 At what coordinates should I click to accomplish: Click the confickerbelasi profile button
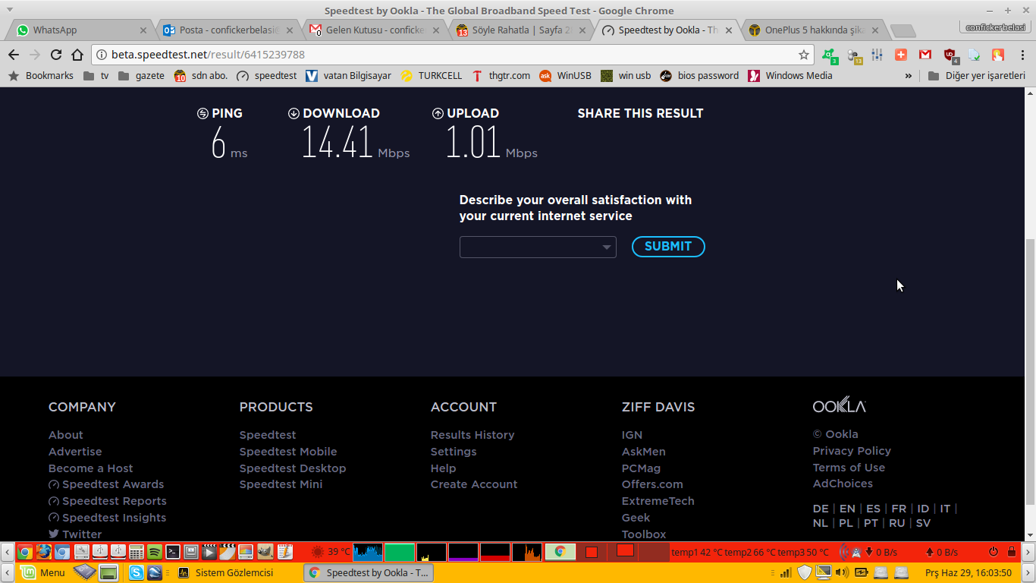coord(996,27)
